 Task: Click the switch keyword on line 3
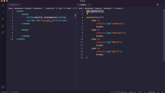tap(90, 17)
